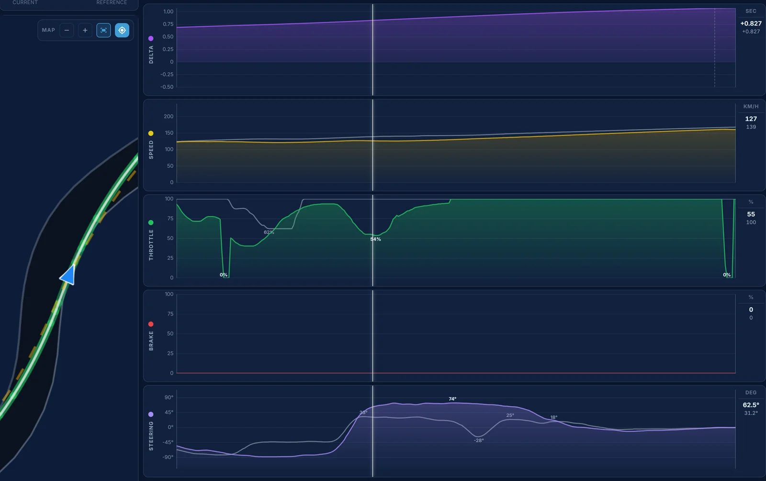Fit track map to view
The width and height of the screenshot is (766, 481).
103,30
